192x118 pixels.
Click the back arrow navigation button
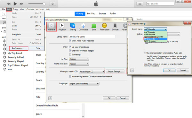click(x=4, y=14)
